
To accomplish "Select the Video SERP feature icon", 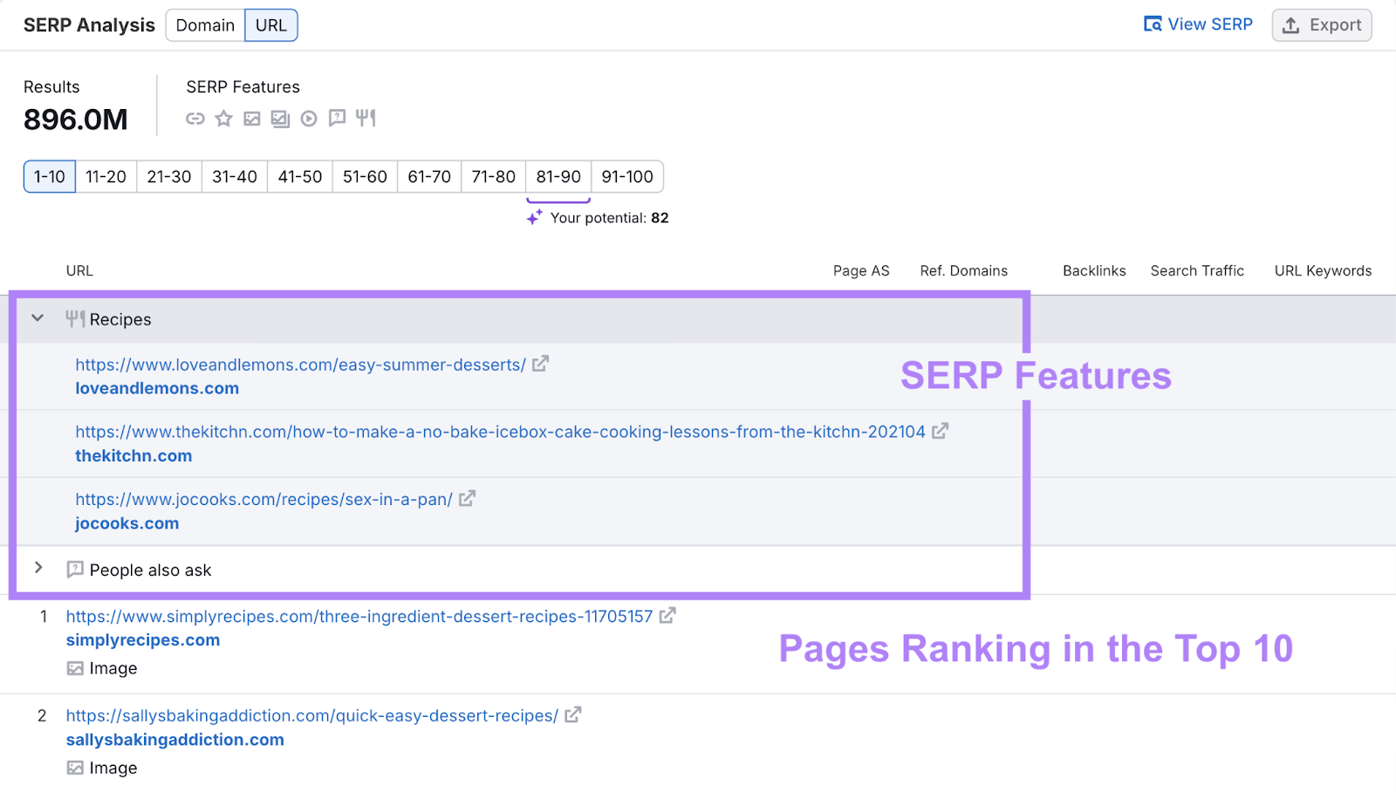I will point(308,118).
